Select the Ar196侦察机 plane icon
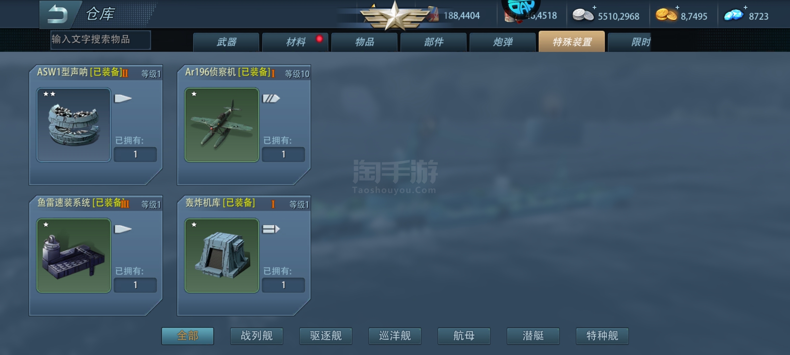The image size is (790, 355). [222, 125]
